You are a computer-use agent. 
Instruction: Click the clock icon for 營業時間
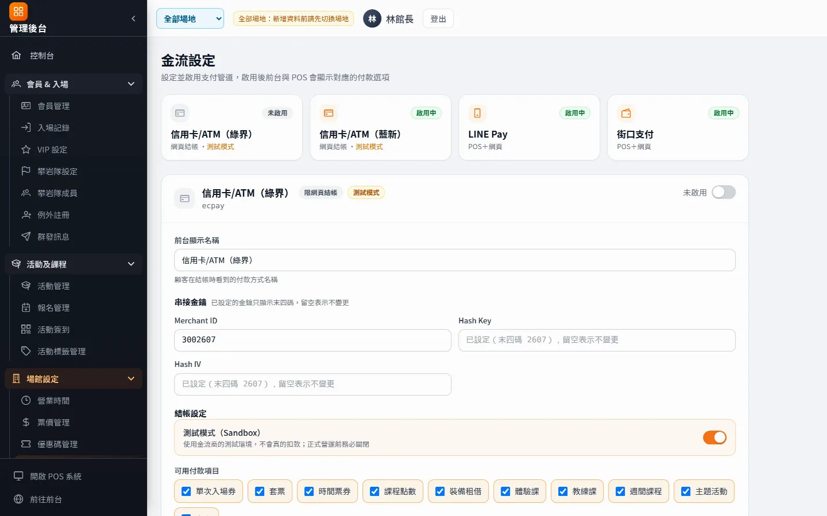point(26,400)
